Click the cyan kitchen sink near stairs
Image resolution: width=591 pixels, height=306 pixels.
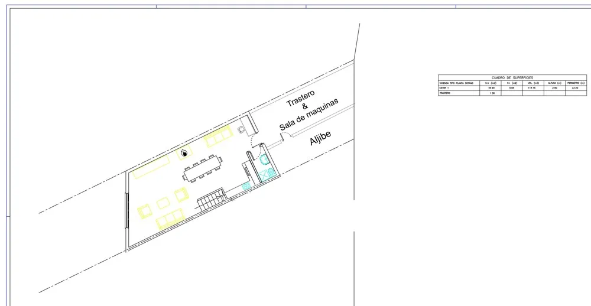point(247,186)
